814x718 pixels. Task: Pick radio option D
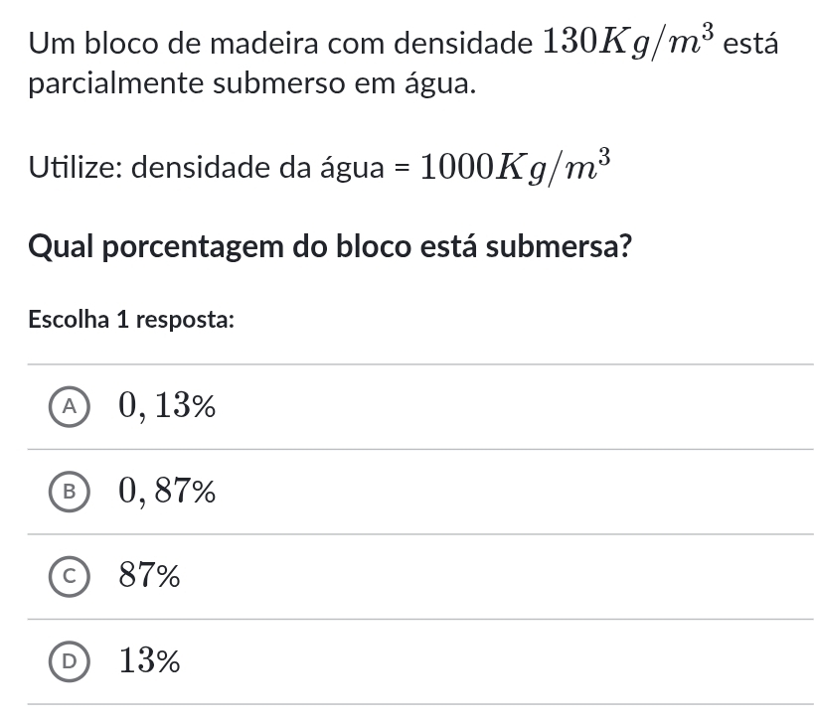[69, 659]
